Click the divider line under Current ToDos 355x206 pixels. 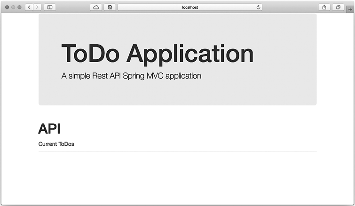[x=177, y=151]
